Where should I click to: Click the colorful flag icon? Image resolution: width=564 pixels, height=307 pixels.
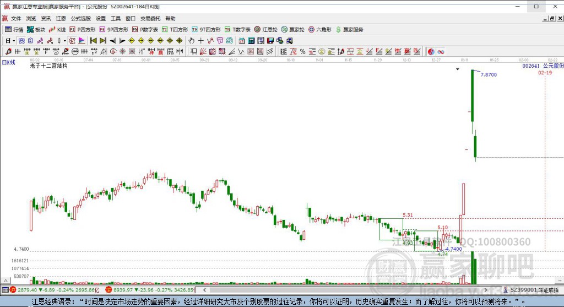pyautogui.click(x=82, y=41)
